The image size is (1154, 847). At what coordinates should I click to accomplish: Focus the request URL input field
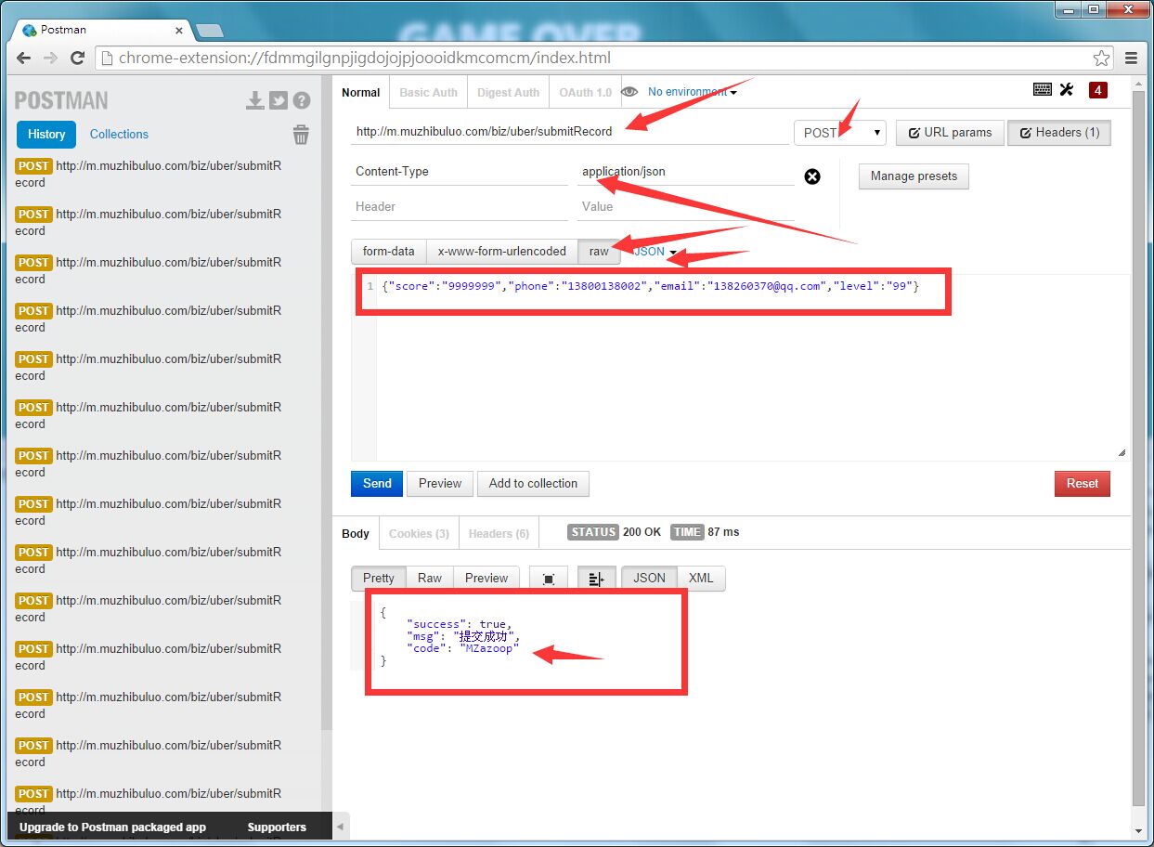[570, 132]
